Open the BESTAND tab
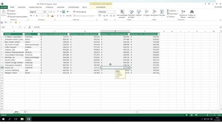The height and width of the screenshot is (124, 222). [x=4, y=7]
